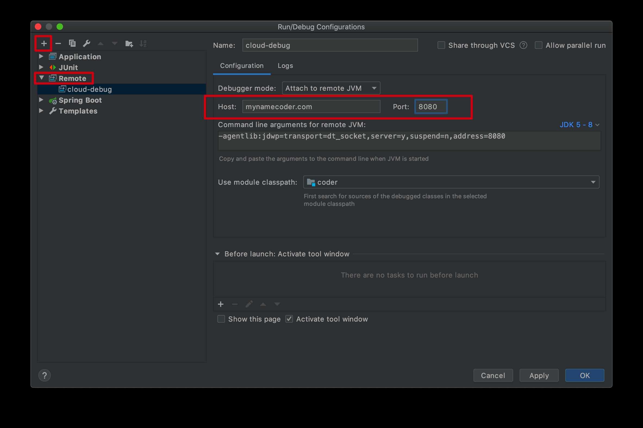This screenshot has height=428, width=643.
Task: Select the JUnit tree label
Action: (68, 67)
